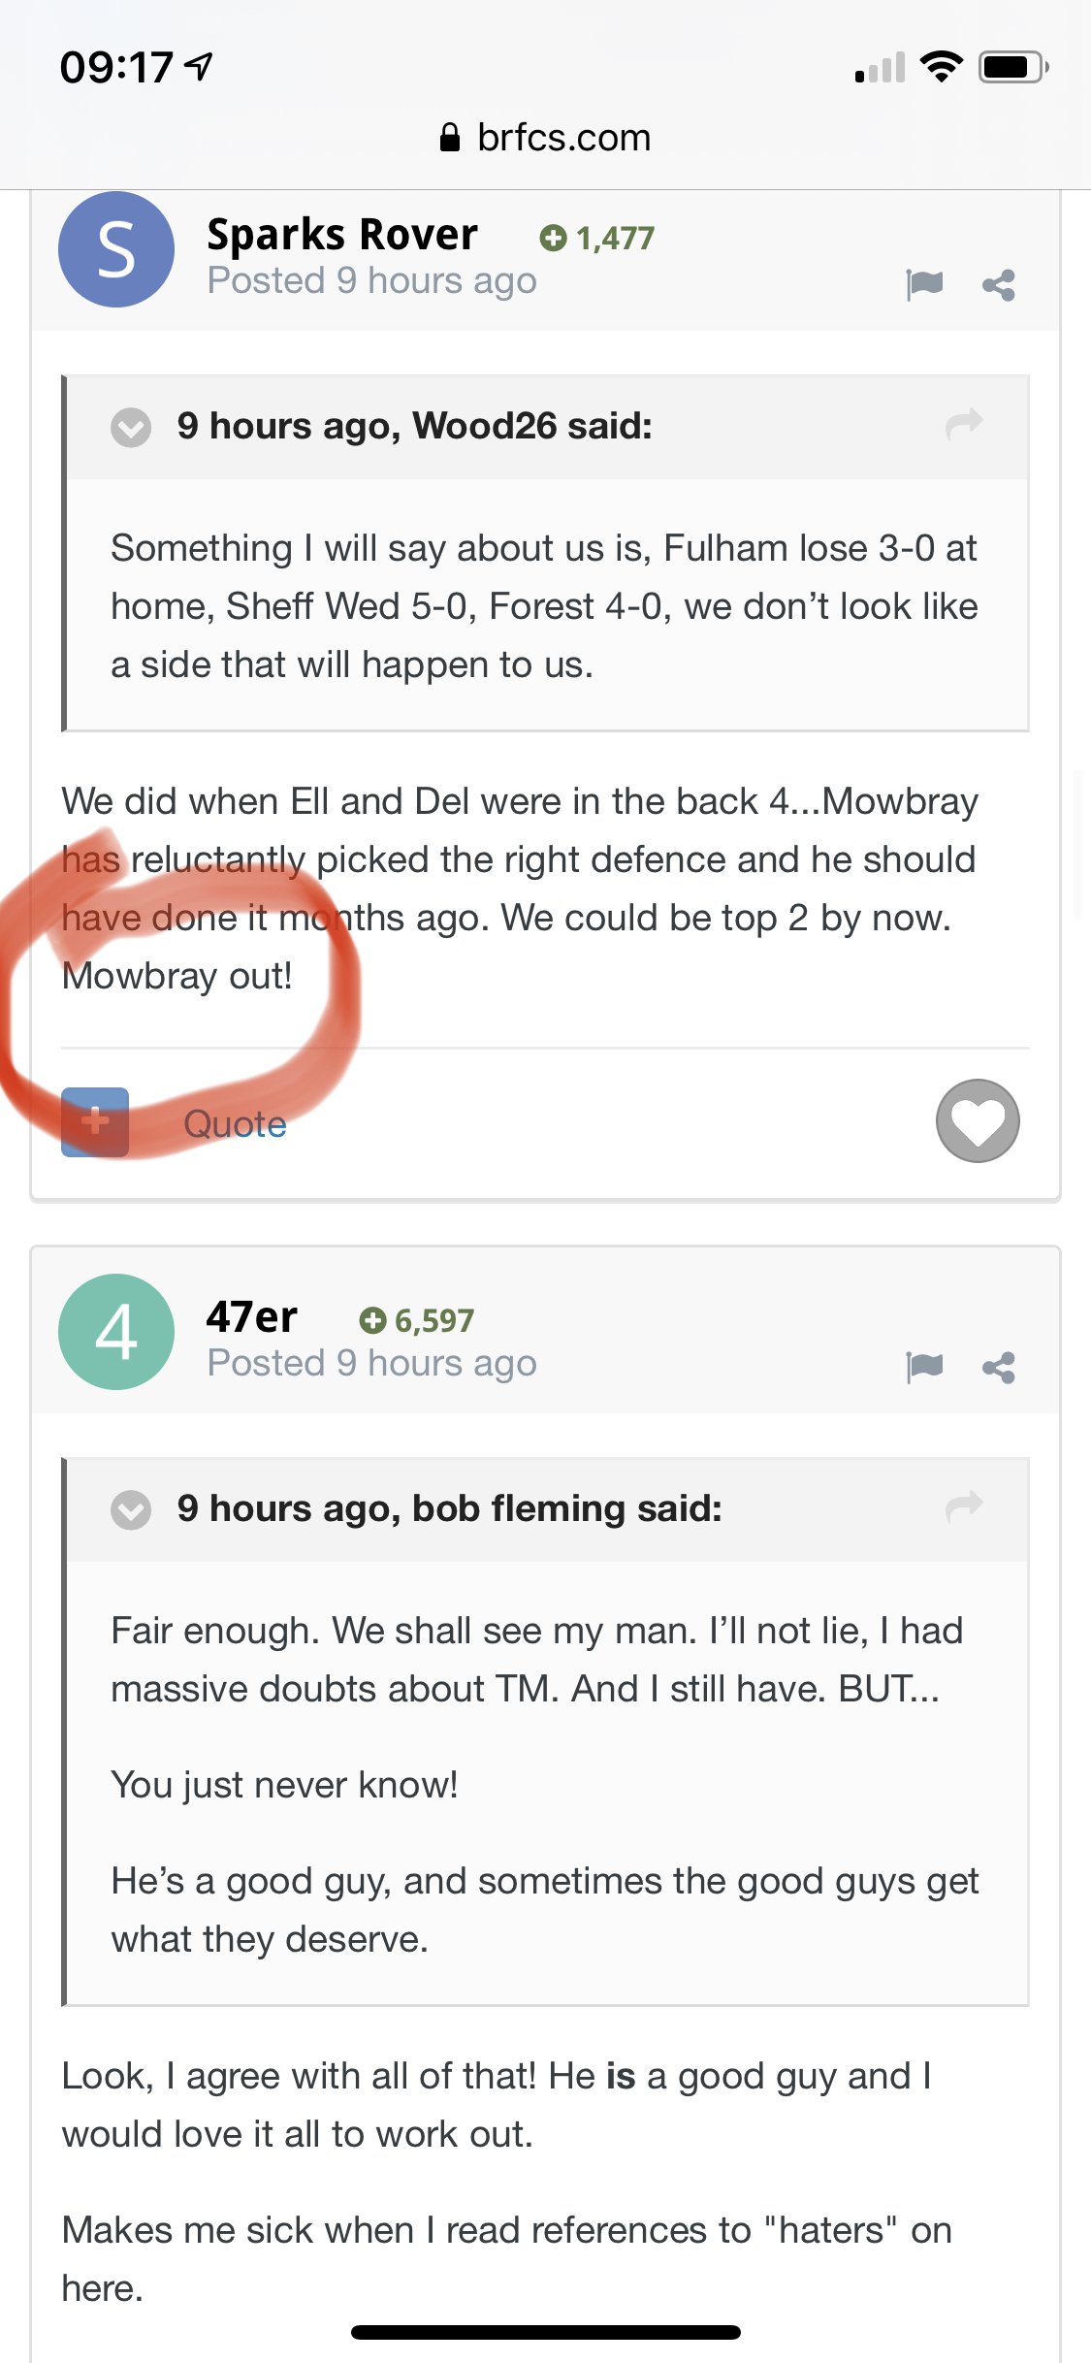Open 47er username profile link
This screenshot has width=1091, height=2363.
[x=252, y=1317]
